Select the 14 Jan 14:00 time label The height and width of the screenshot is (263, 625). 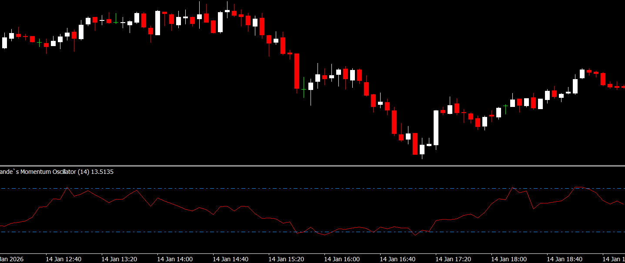pyautogui.click(x=175, y=259)
